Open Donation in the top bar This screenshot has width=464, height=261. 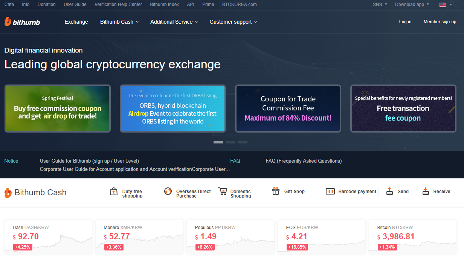pos(47,5)
